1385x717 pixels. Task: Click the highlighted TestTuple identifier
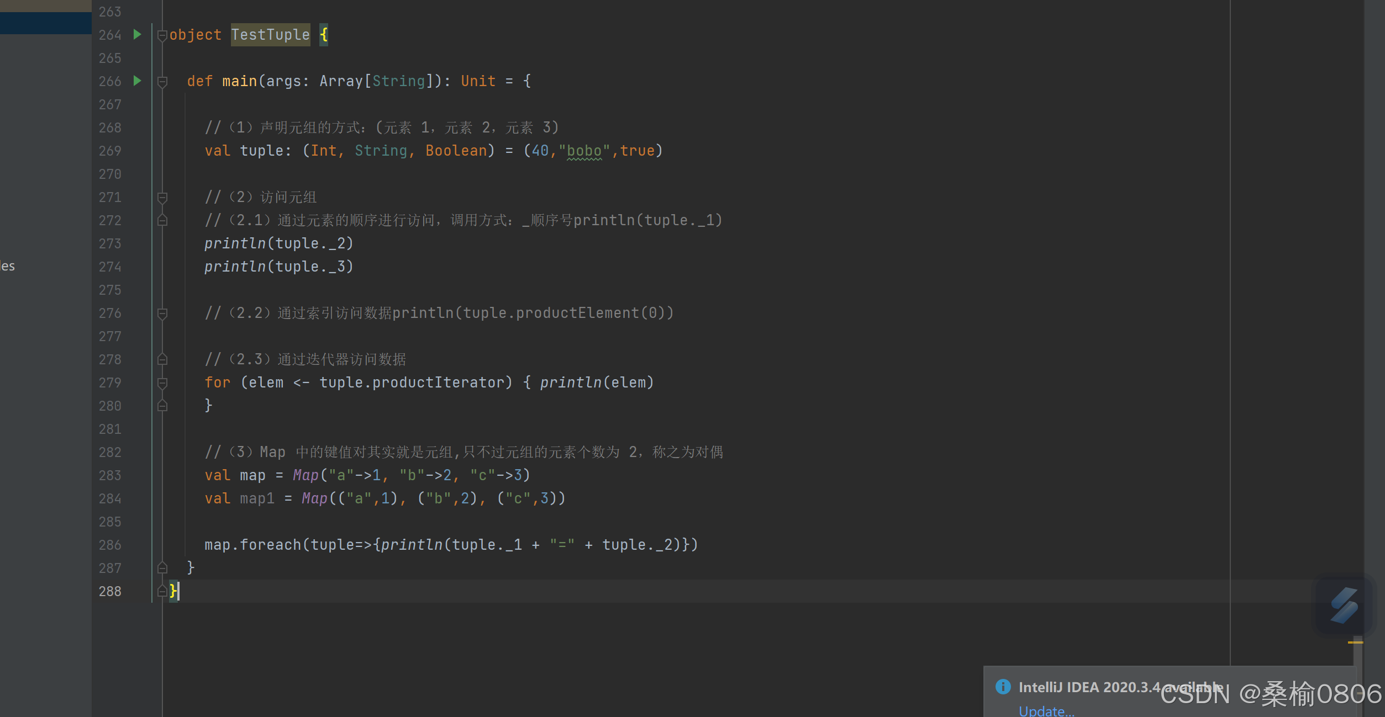click(270, 35)
